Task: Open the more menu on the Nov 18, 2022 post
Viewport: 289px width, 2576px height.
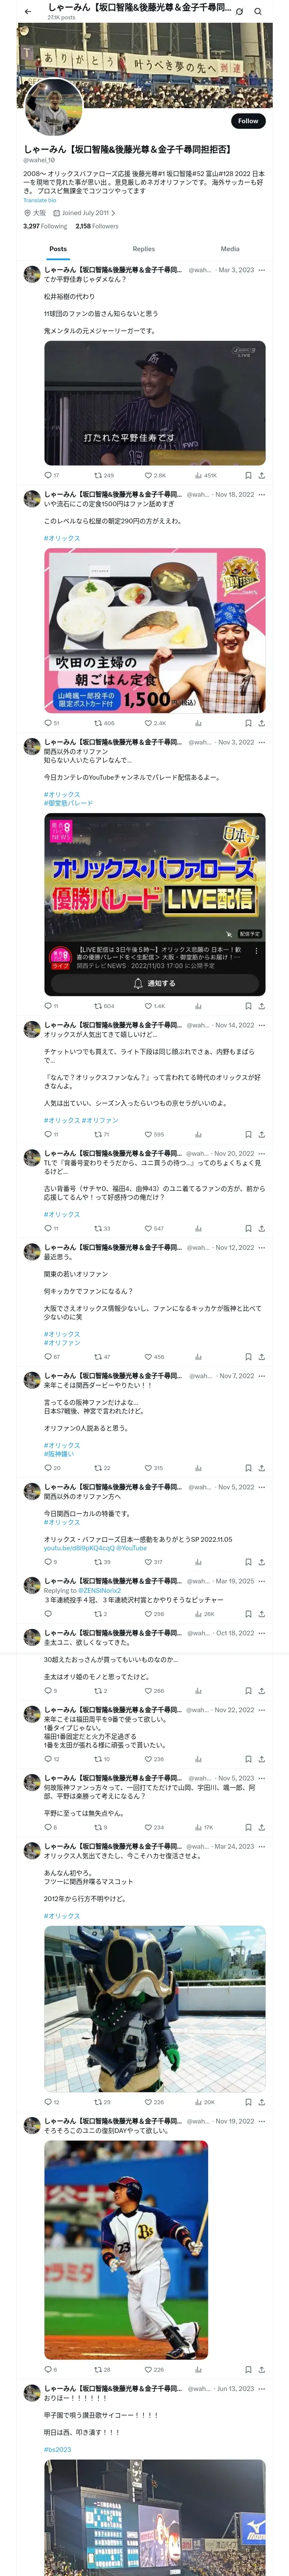Action: pyautogui.click(x=261, y=494)
